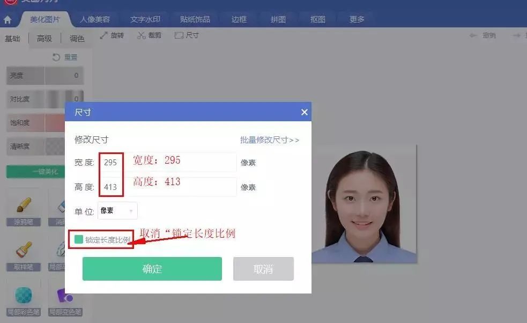Adjust the 对比度 contrast slider
The image size is (527, 323).
(44, 99)
